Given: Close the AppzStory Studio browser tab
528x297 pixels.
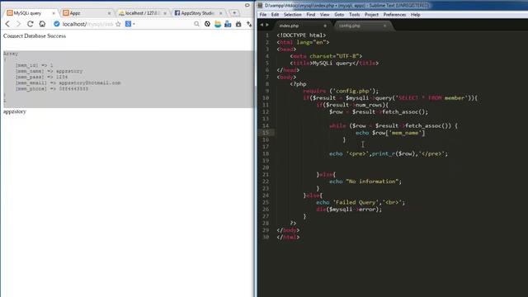Looking at the screenshot, I should pos(221,13).
